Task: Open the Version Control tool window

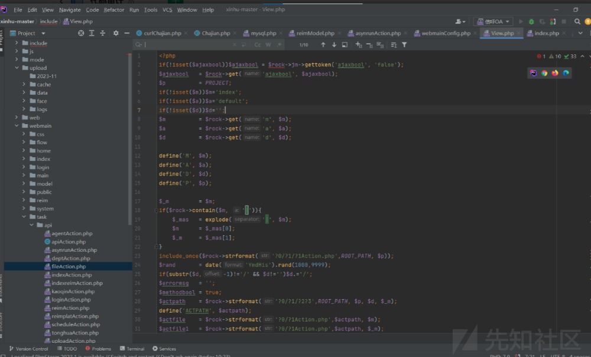Action: pos(28,349)
